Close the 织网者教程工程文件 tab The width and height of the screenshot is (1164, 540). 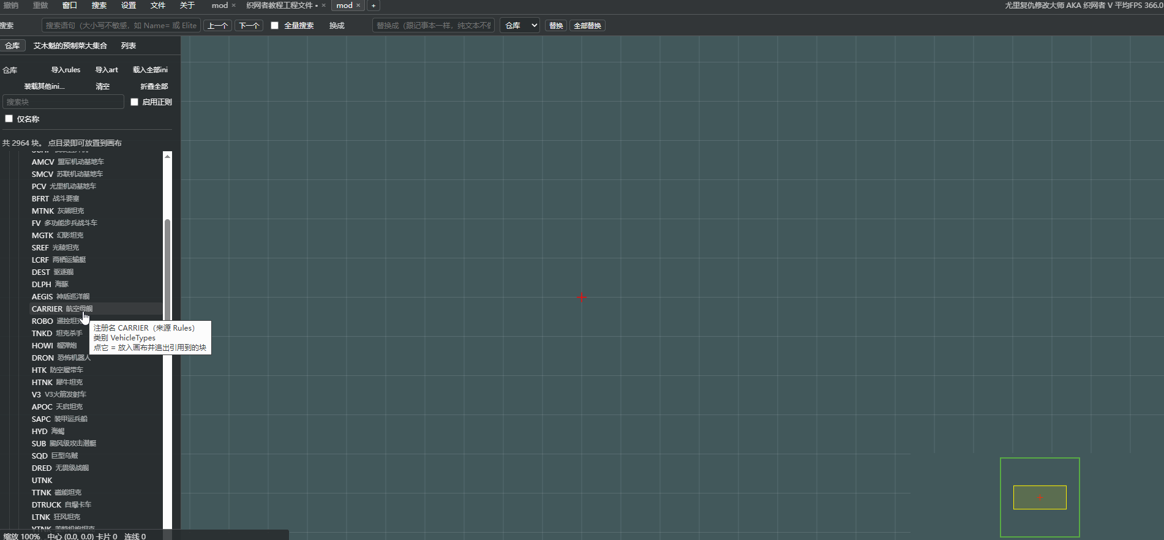(x=324, y=6)
